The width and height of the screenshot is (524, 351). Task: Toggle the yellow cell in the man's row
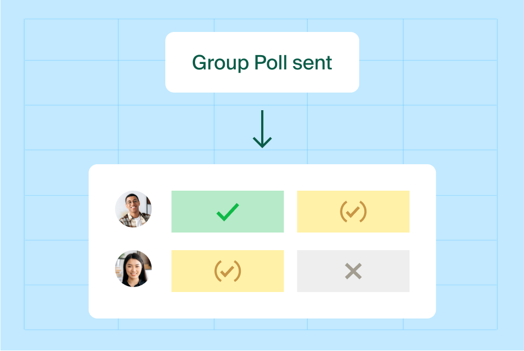tap(353, 212)
